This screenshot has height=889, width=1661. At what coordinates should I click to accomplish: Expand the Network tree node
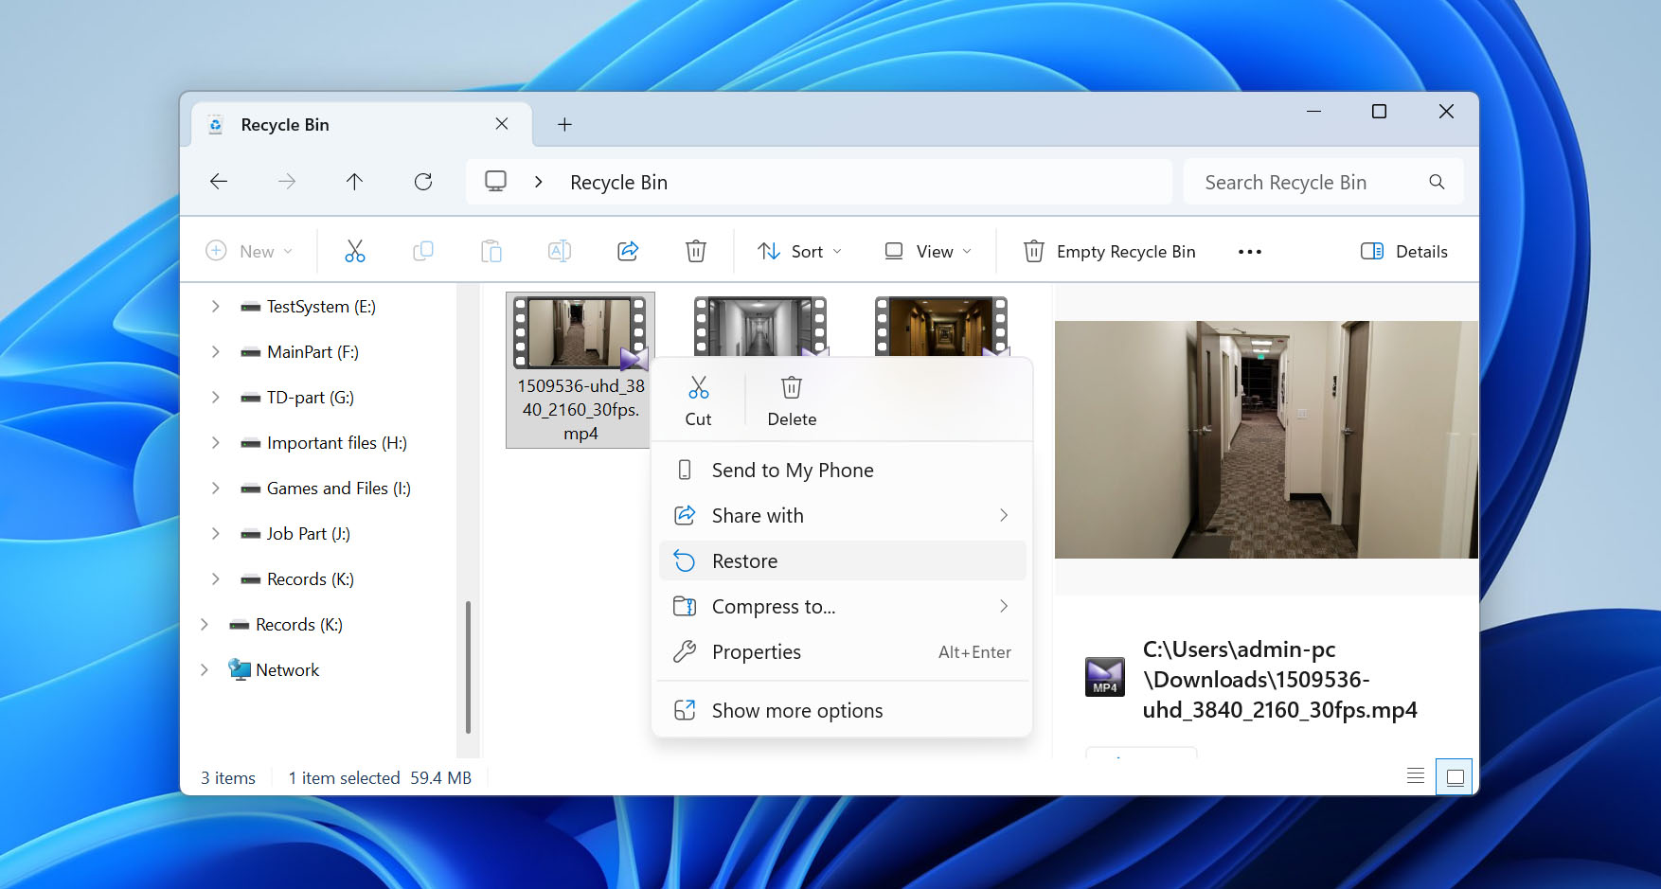[x=205, y=670]
